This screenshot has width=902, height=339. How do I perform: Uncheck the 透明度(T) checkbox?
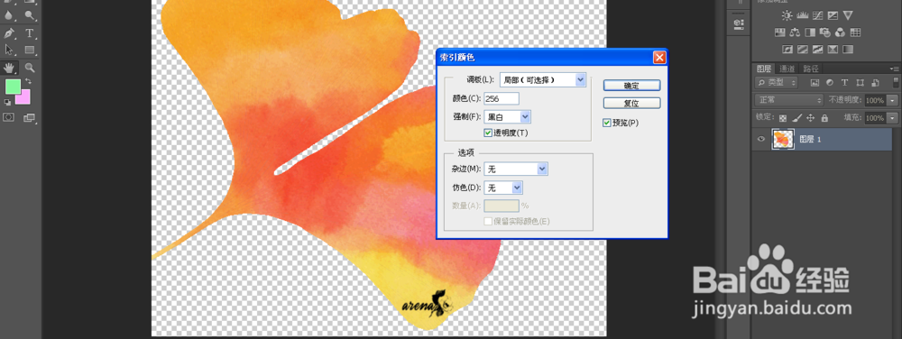click(x=488, y=133)
